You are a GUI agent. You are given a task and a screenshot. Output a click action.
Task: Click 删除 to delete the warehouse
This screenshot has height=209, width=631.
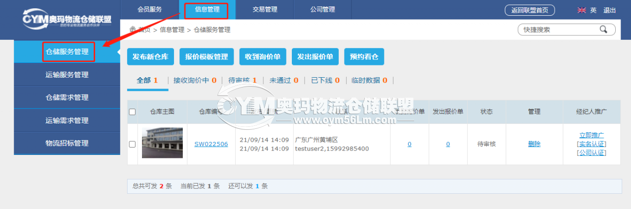(534, 144)
